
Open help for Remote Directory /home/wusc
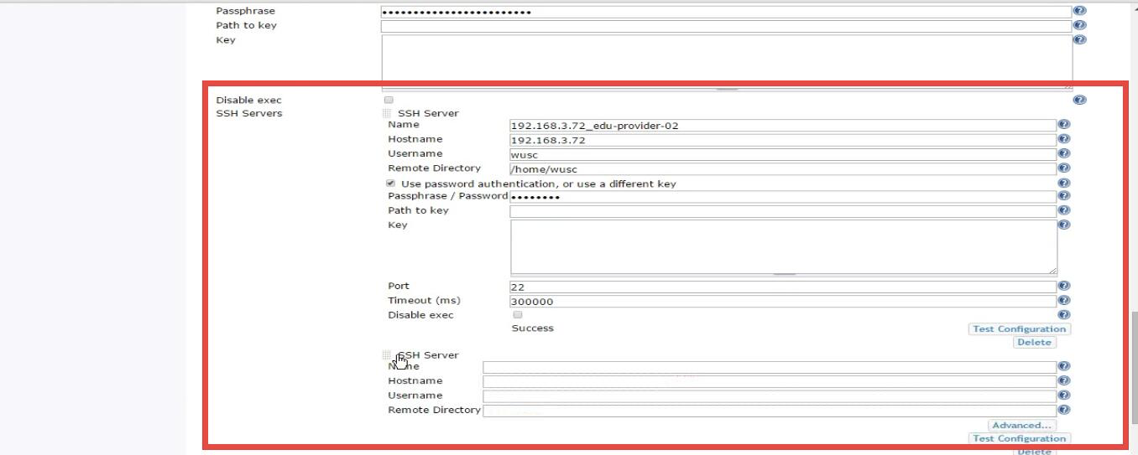1064,168
